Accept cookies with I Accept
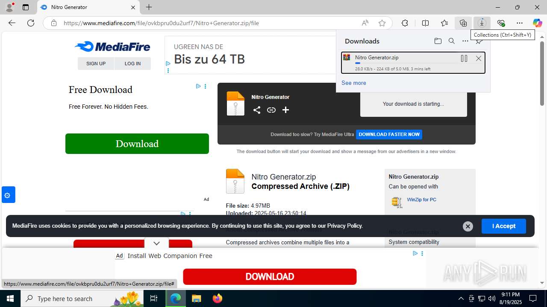 (503, 226)
